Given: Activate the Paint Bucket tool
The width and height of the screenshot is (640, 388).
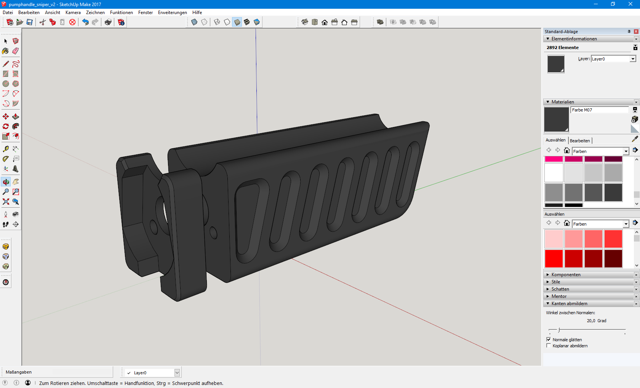Looking at the screenshot, I should click(6, 51).
